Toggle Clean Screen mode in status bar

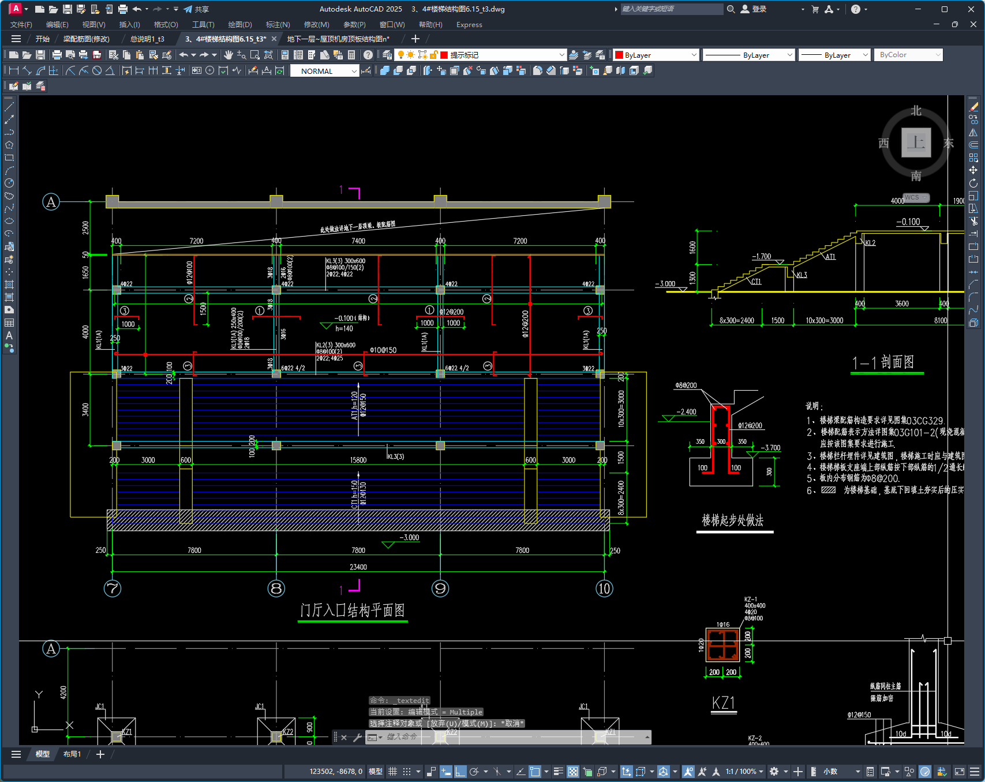coord(960,772)
